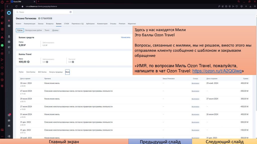This screenshot has height=144, width=257.
Task: Click Выполнено status in 29 июня 2024 row
Action: point(195,99)
